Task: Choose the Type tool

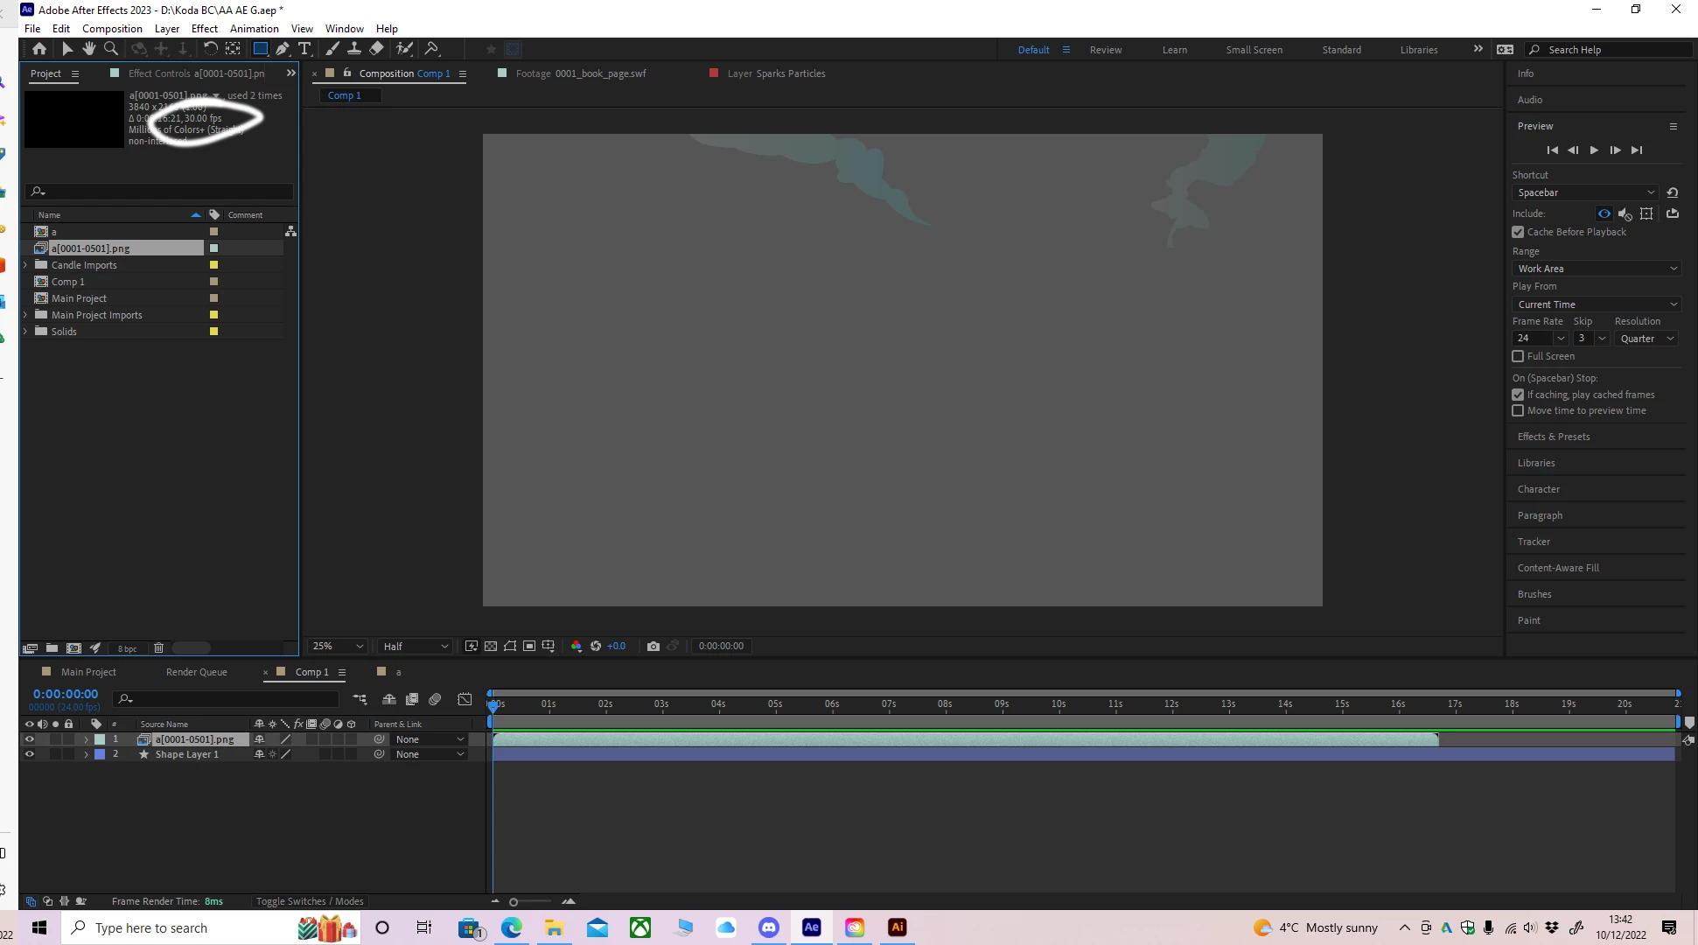Action: click(304, 49)
